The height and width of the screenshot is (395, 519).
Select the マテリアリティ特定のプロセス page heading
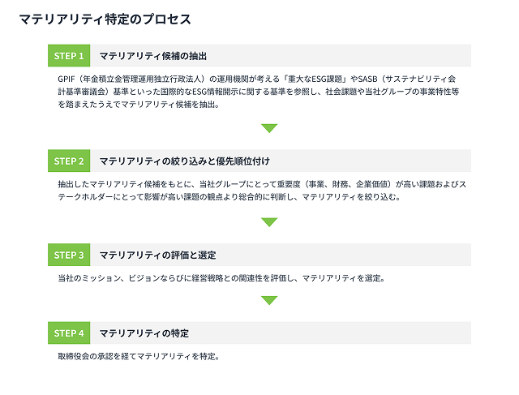click(x=105, y=19)
